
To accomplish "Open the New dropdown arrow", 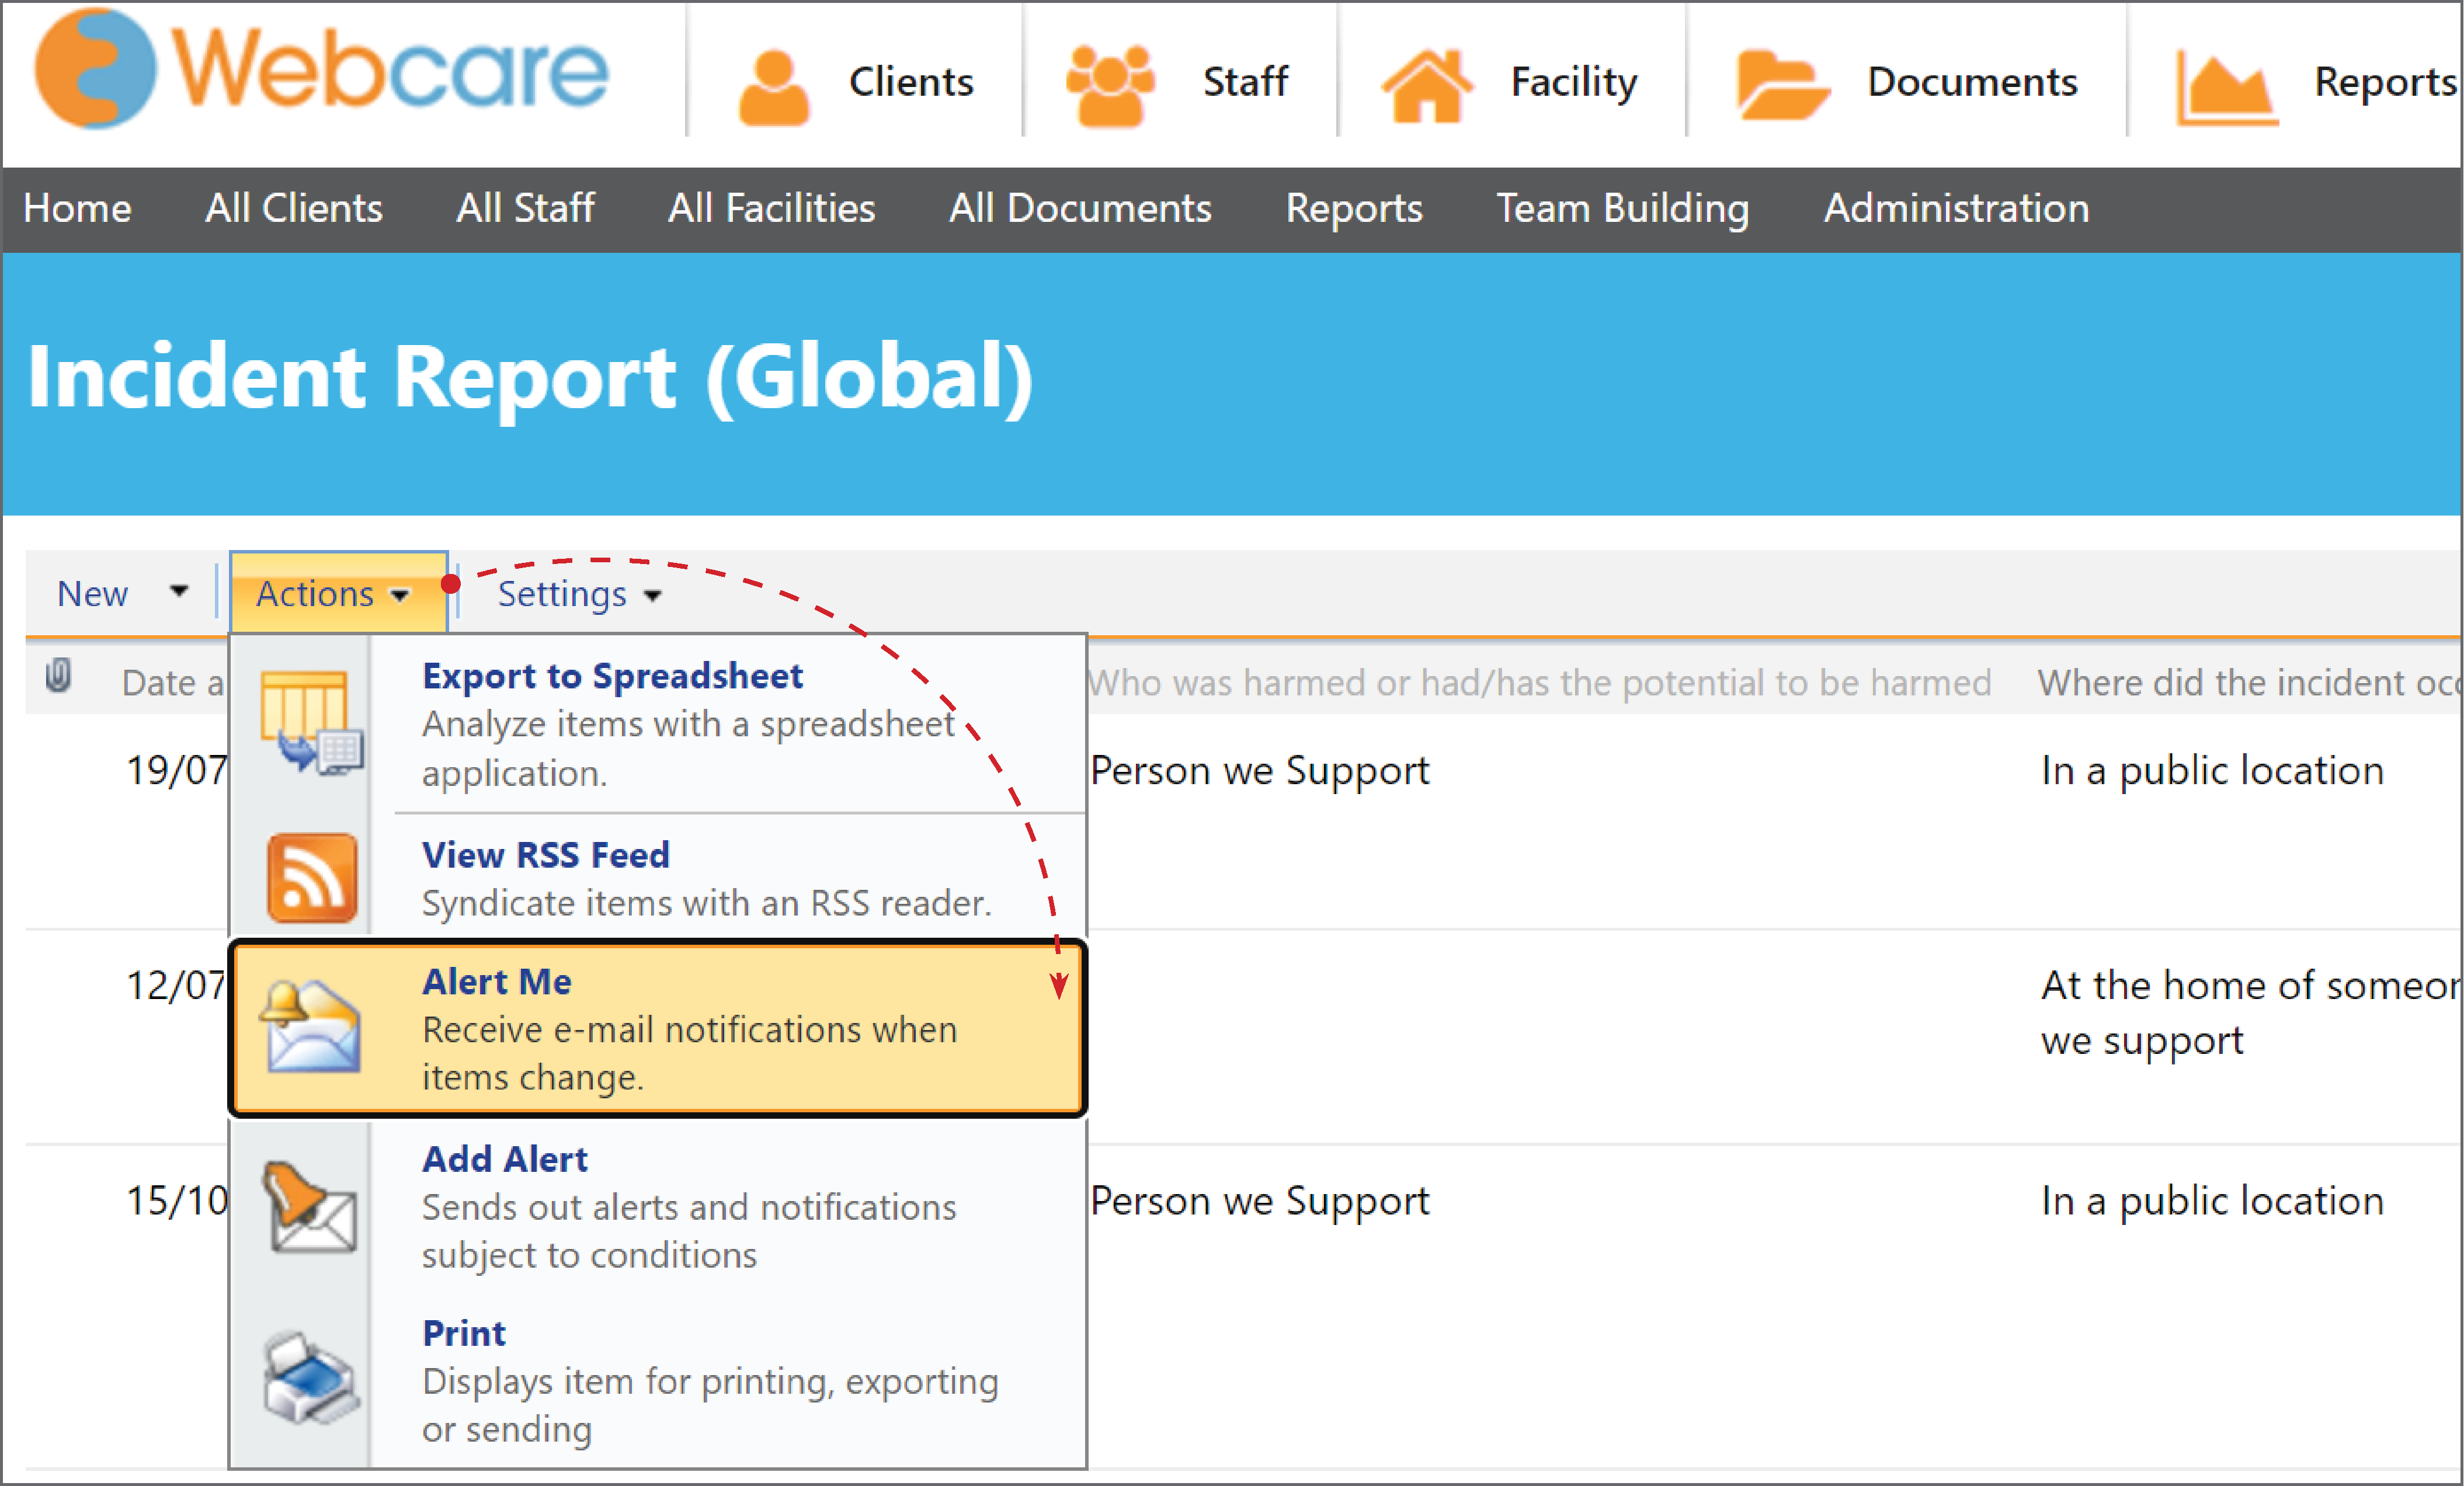I will [179, 591].
